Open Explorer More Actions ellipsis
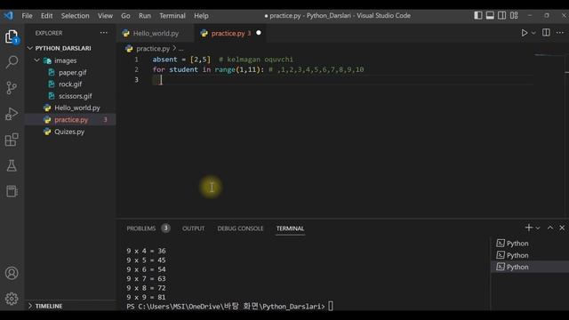Image resolution: width=569 pixels, height=320 pixels. [x=104, y=33]
